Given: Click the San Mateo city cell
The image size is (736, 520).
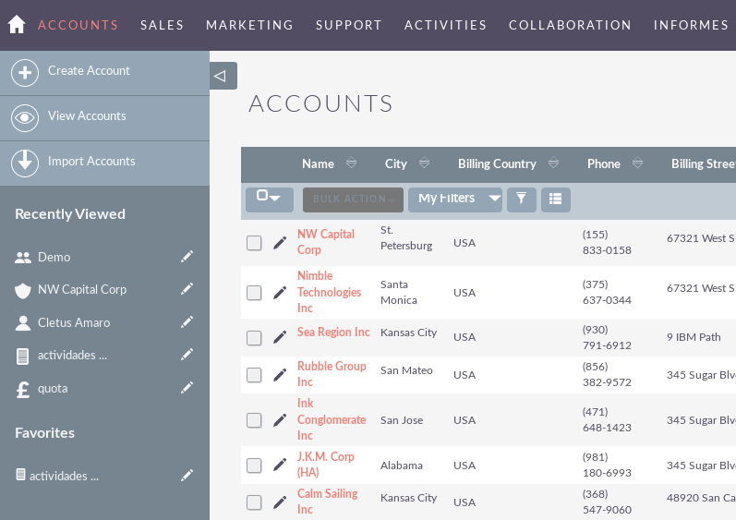Looking at the screenshot, I should click(406, 370).
